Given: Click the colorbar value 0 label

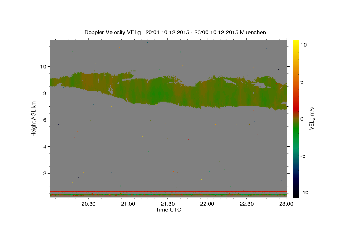Looking at the screenshot, I should (302, 119).
